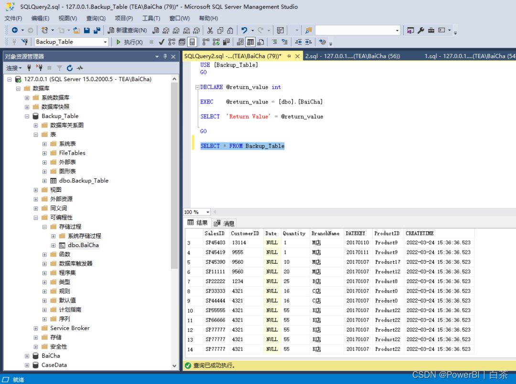Open the 帮助(H) menu

[x=208, y=19]
